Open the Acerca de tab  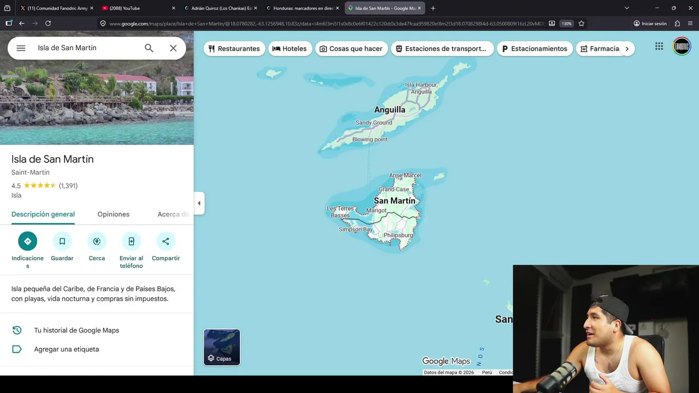(x=173, y=215)
